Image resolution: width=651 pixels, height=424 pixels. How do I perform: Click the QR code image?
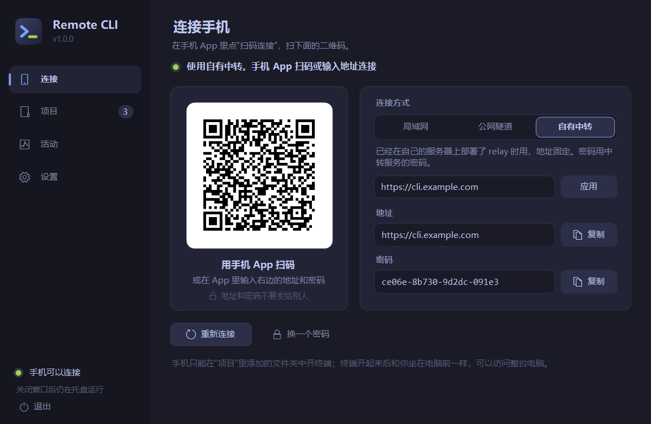(x=259, y=175)
